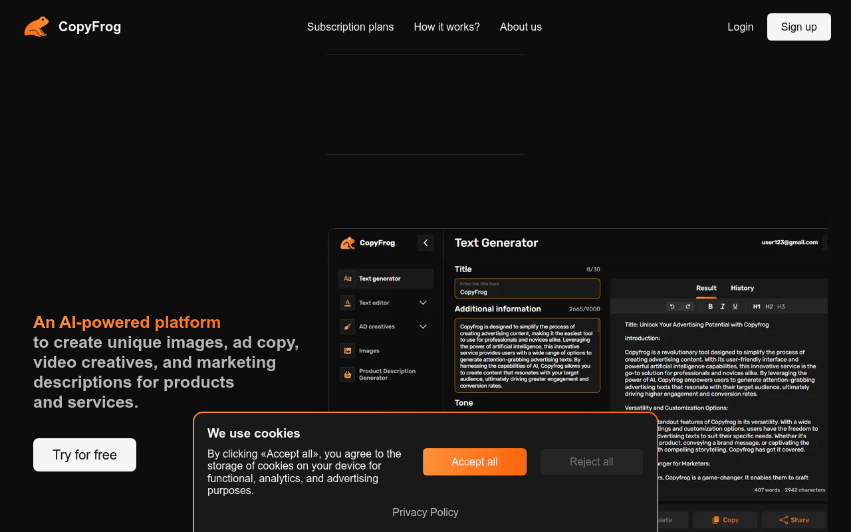Screen dimensions: 851x532
Task: Reject all cookies
Action: tap(592, 462)
